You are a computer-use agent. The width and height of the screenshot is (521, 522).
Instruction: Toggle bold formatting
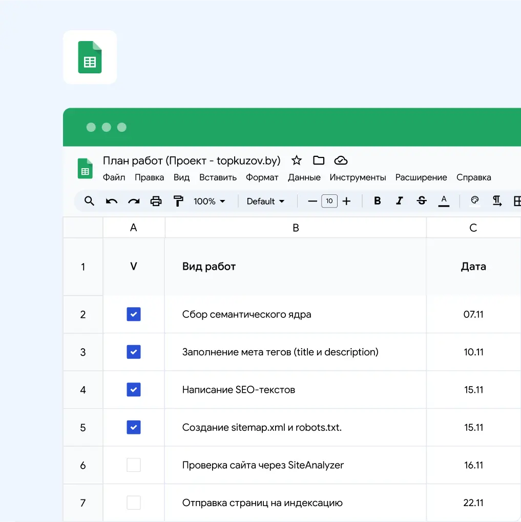pos(377,201)
